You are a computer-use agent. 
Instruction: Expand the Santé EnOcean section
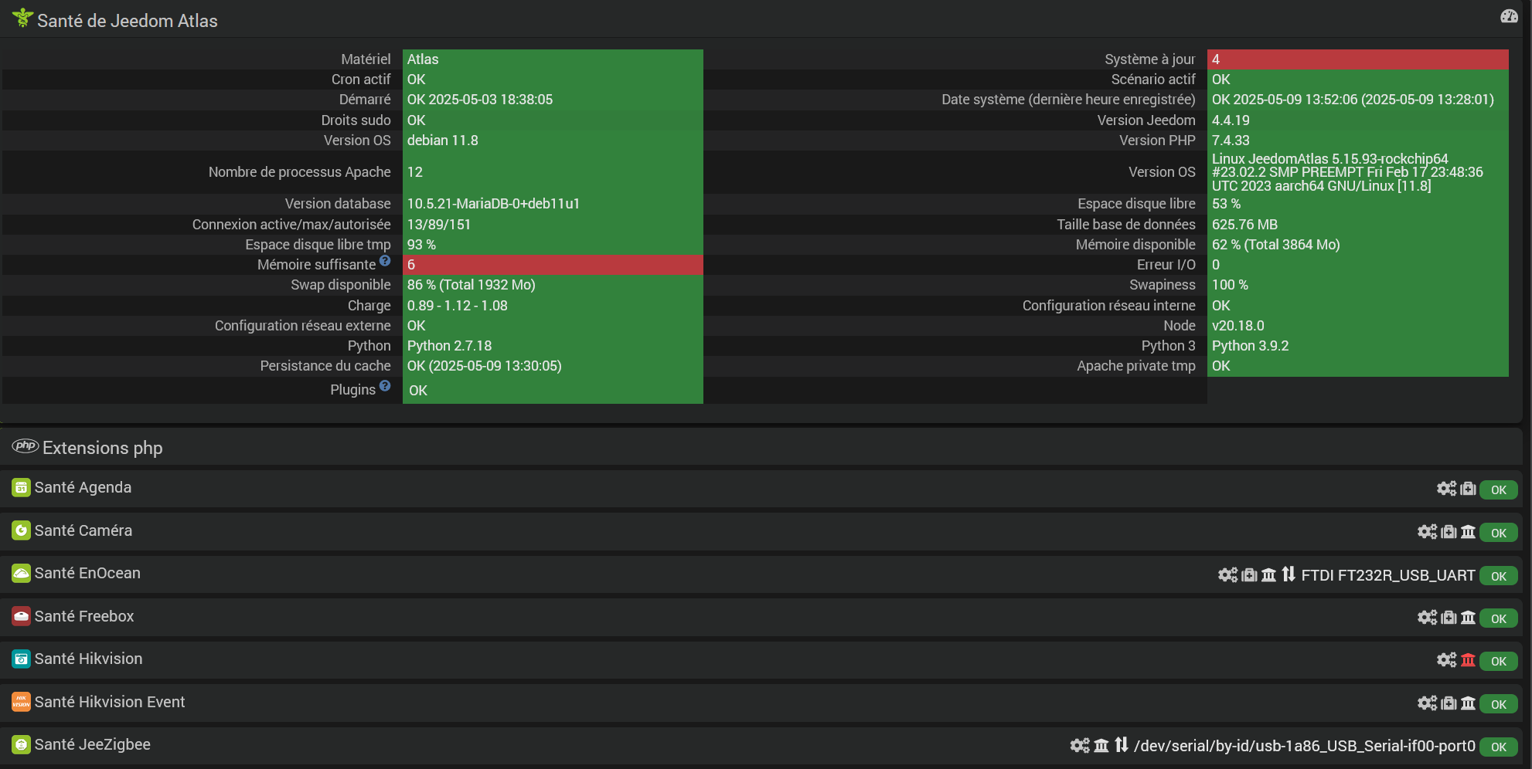[x=761, y=574]
